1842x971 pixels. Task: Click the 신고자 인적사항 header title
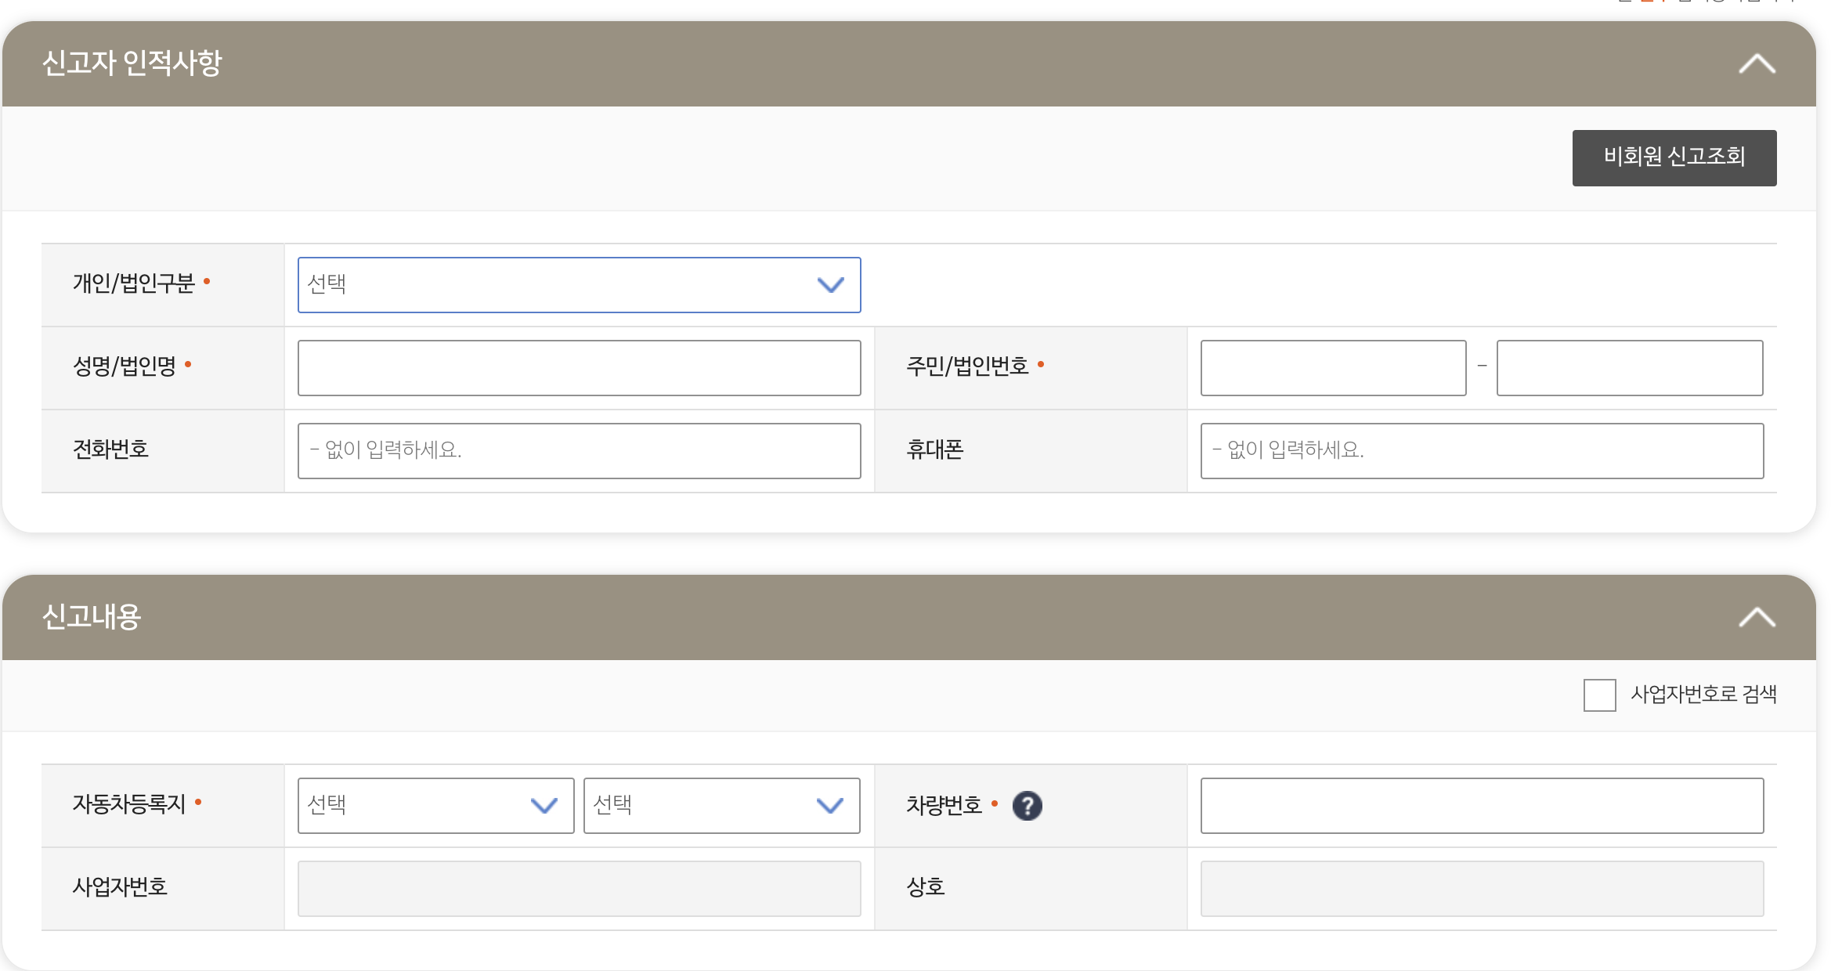(x=132, y=63)
